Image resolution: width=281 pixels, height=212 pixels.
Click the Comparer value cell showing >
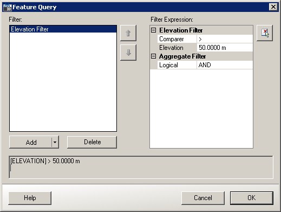pos(225,39)
